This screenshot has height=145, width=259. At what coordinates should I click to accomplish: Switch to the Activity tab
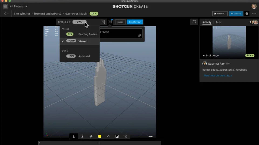point(207,22)
